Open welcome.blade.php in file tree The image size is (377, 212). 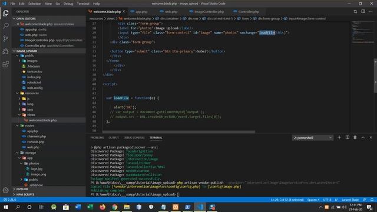(42, 120)
